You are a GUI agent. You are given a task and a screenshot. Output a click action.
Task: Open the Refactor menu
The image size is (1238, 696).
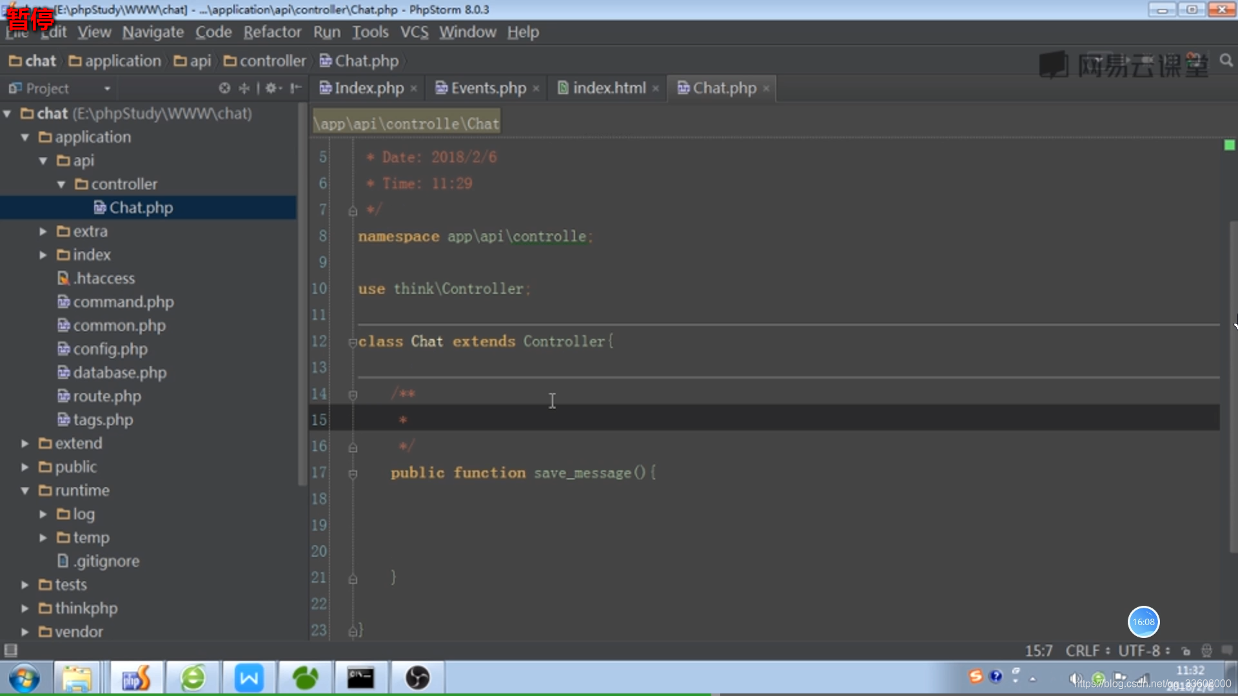point(272,32)
